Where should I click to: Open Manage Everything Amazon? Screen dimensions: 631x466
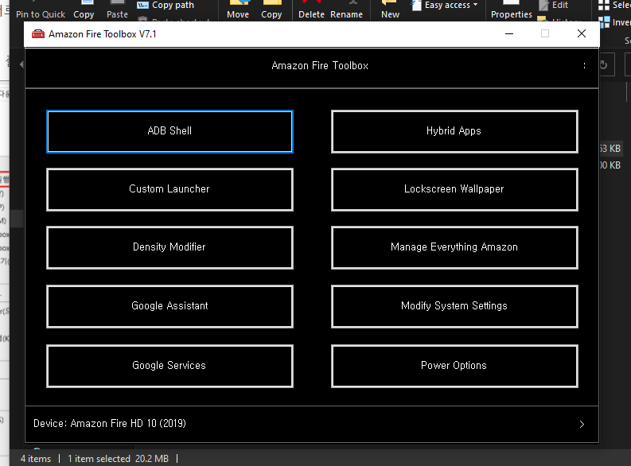click(454, 247)
